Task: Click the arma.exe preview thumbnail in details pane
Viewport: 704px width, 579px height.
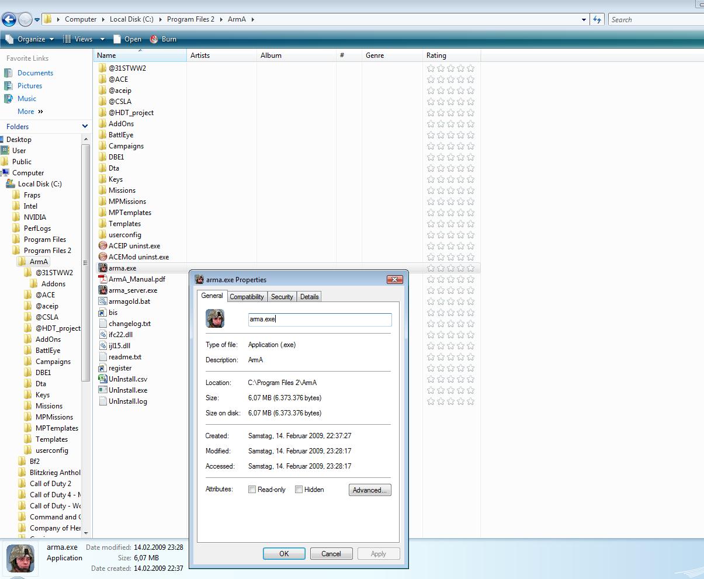Action: pyautogui.click(x=20, y=557)
